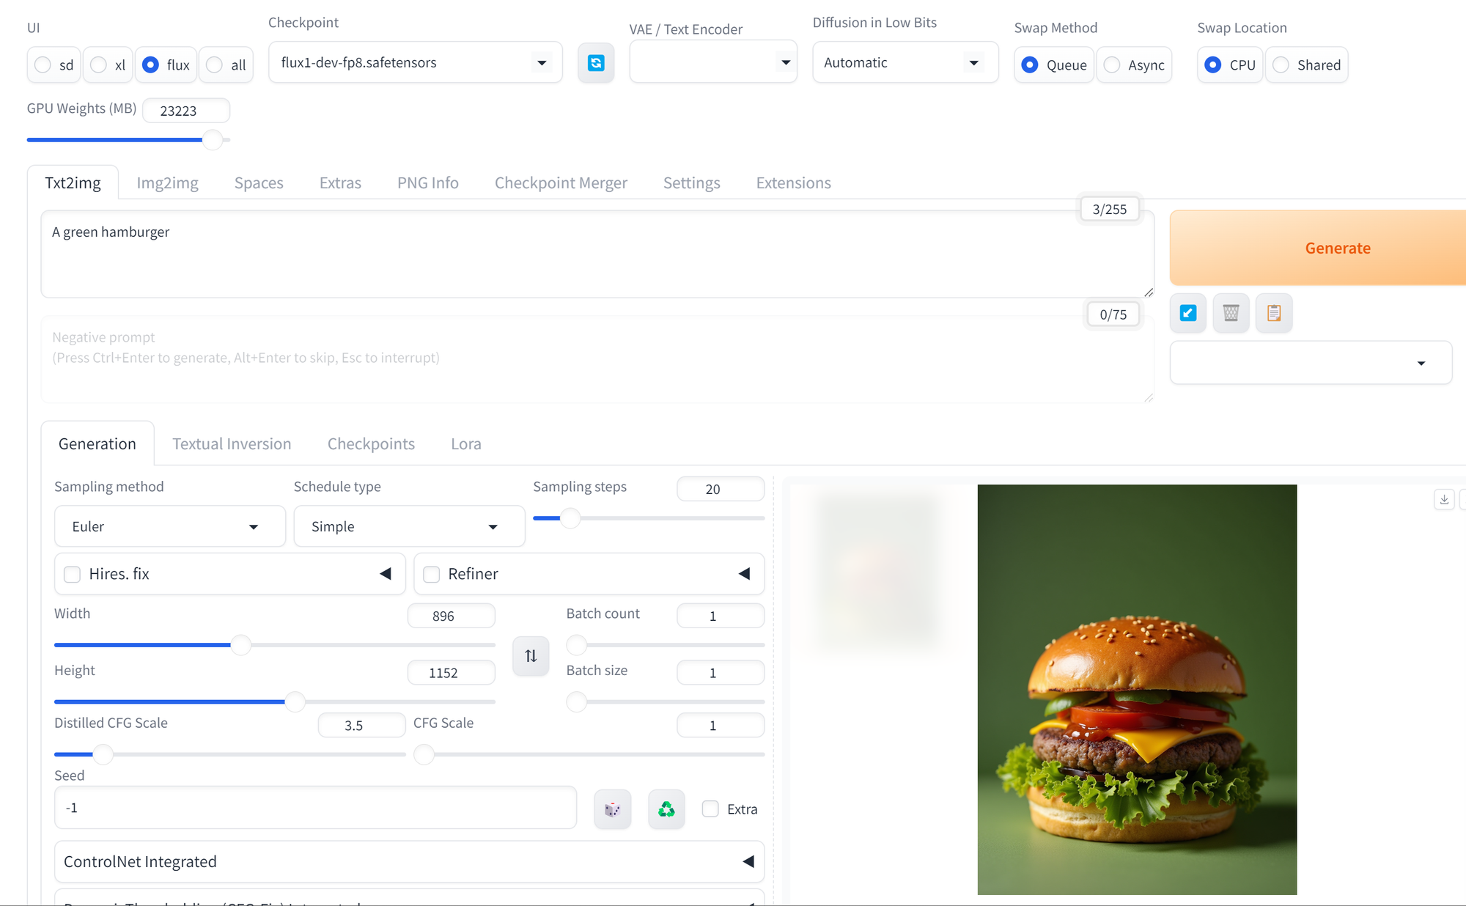Open the Sampling method Euler dropdown
Image resolution: width=1466 pixels, height=906 pixels.
pyautogui.click(x=169, y=526)
